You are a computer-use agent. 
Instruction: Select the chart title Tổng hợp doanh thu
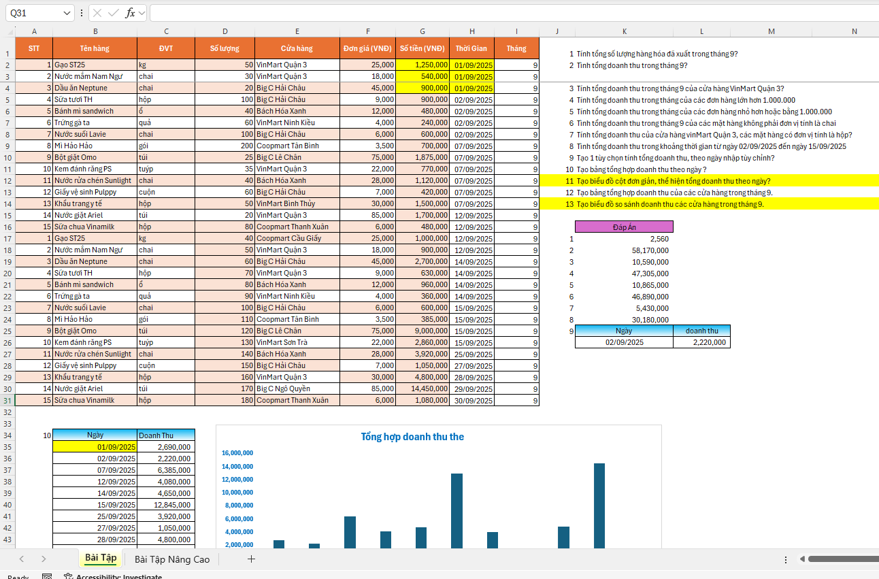click(x=412, y=437)
